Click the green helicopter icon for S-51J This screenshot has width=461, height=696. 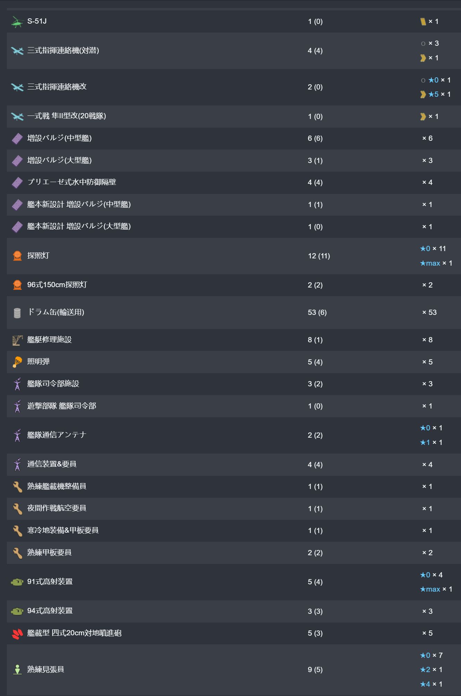click(17, 22)
